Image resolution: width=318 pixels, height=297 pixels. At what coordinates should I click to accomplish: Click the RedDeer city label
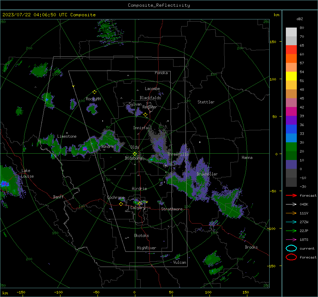150,107
